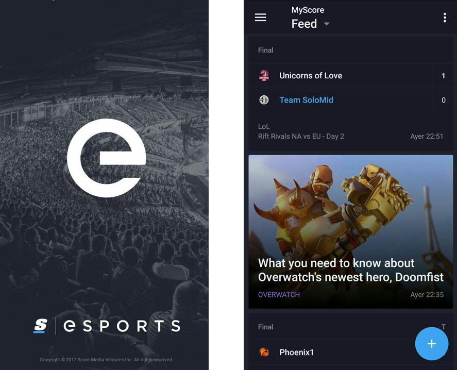457x370 pixels.
Task: Click the large white e logo
Action: [x=107, y=158]
